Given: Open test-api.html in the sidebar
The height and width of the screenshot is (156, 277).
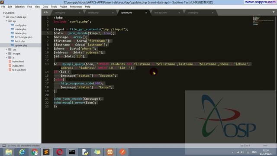Looking at the screenshot, I should (19, 70).
